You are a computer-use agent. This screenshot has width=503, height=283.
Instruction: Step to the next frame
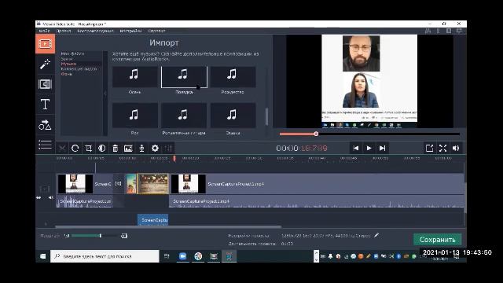tap(382, 149)
